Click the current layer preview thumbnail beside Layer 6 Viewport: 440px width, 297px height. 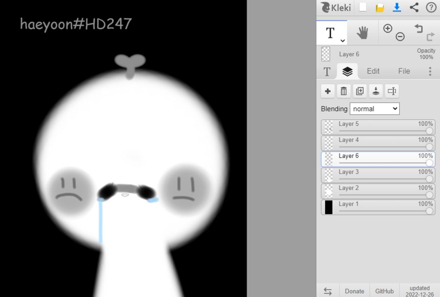click(x=326, y=54)
